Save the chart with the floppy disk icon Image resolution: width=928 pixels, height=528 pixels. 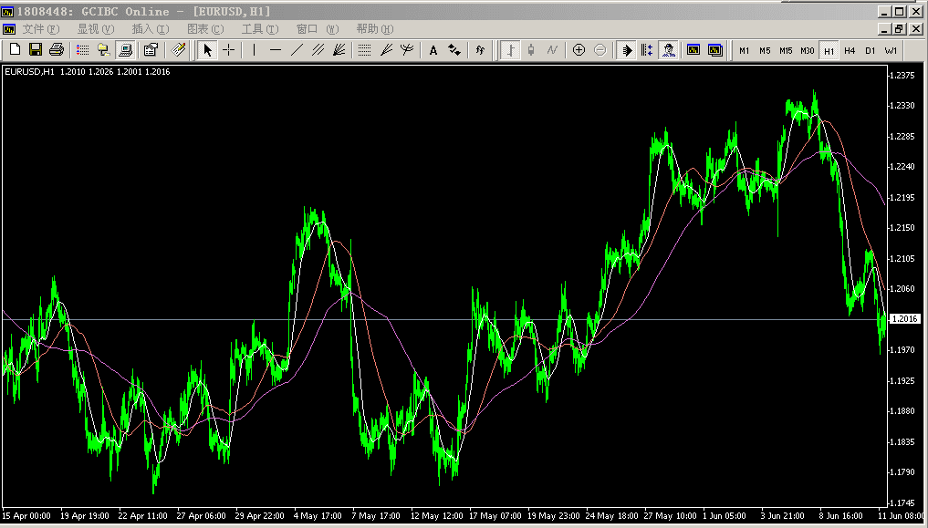coord(36,50)
